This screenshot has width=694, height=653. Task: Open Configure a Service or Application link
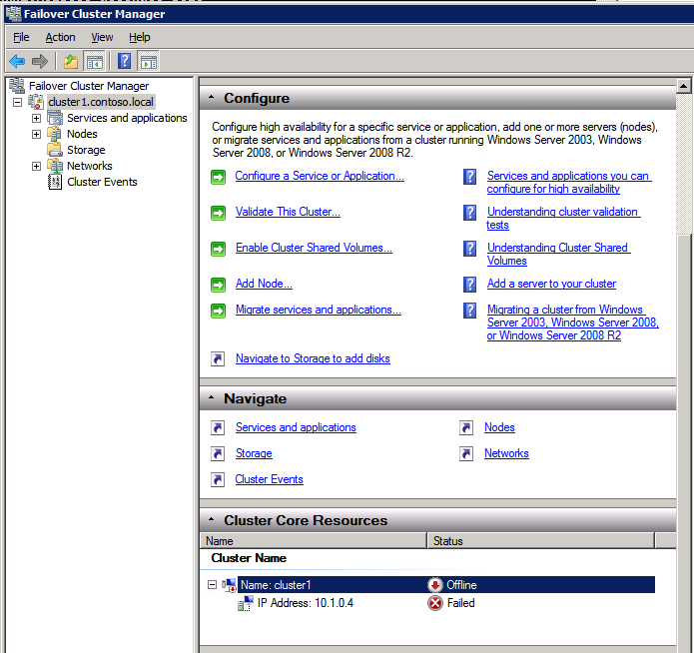pos(320,176)
